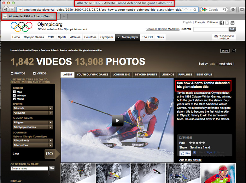Open the Olympic YouTube channel icon
Screen dimensions: 246x183
(232, 23)
